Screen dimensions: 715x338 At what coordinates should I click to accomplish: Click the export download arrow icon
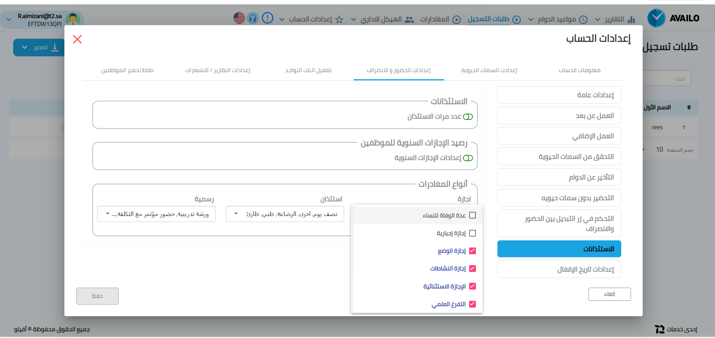point(55,47)
